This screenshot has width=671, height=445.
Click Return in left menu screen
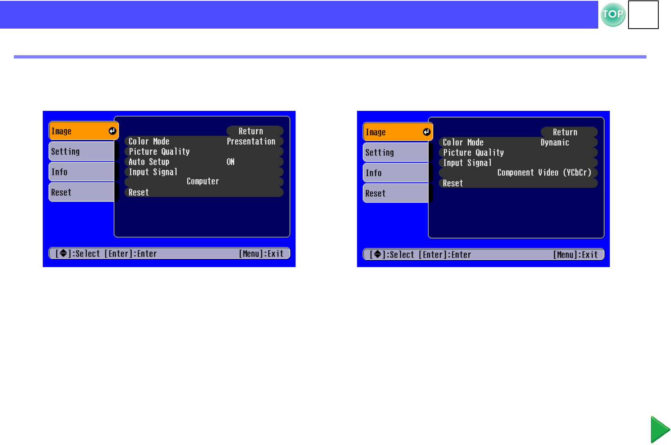pos(255,131)
